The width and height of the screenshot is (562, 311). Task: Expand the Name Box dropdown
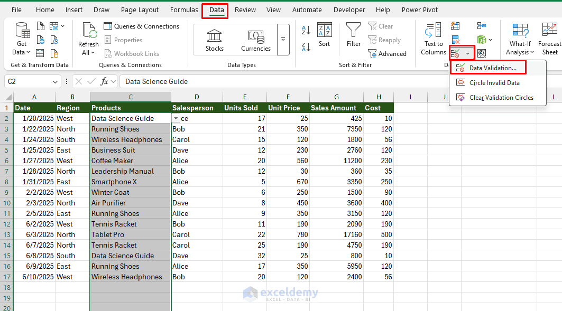pos(55,82)
